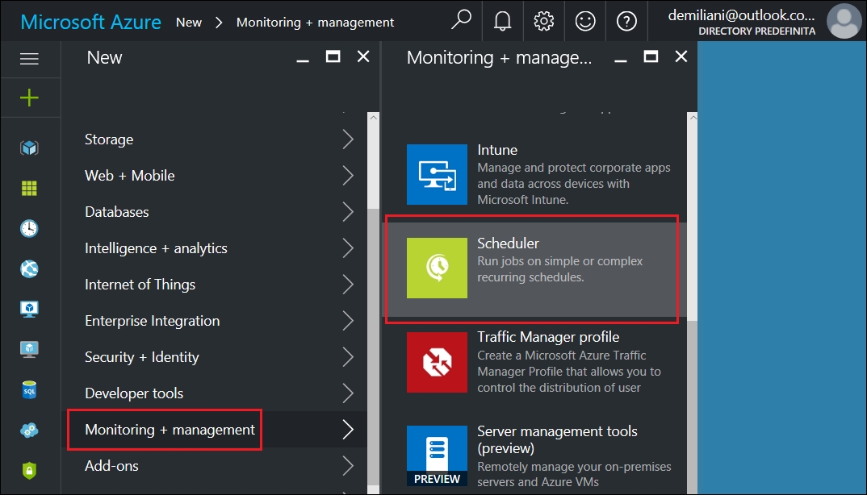The height and width of the screenshot is (495, 867).
Task: Open the Intune title
Action: (x=497, y=150)
